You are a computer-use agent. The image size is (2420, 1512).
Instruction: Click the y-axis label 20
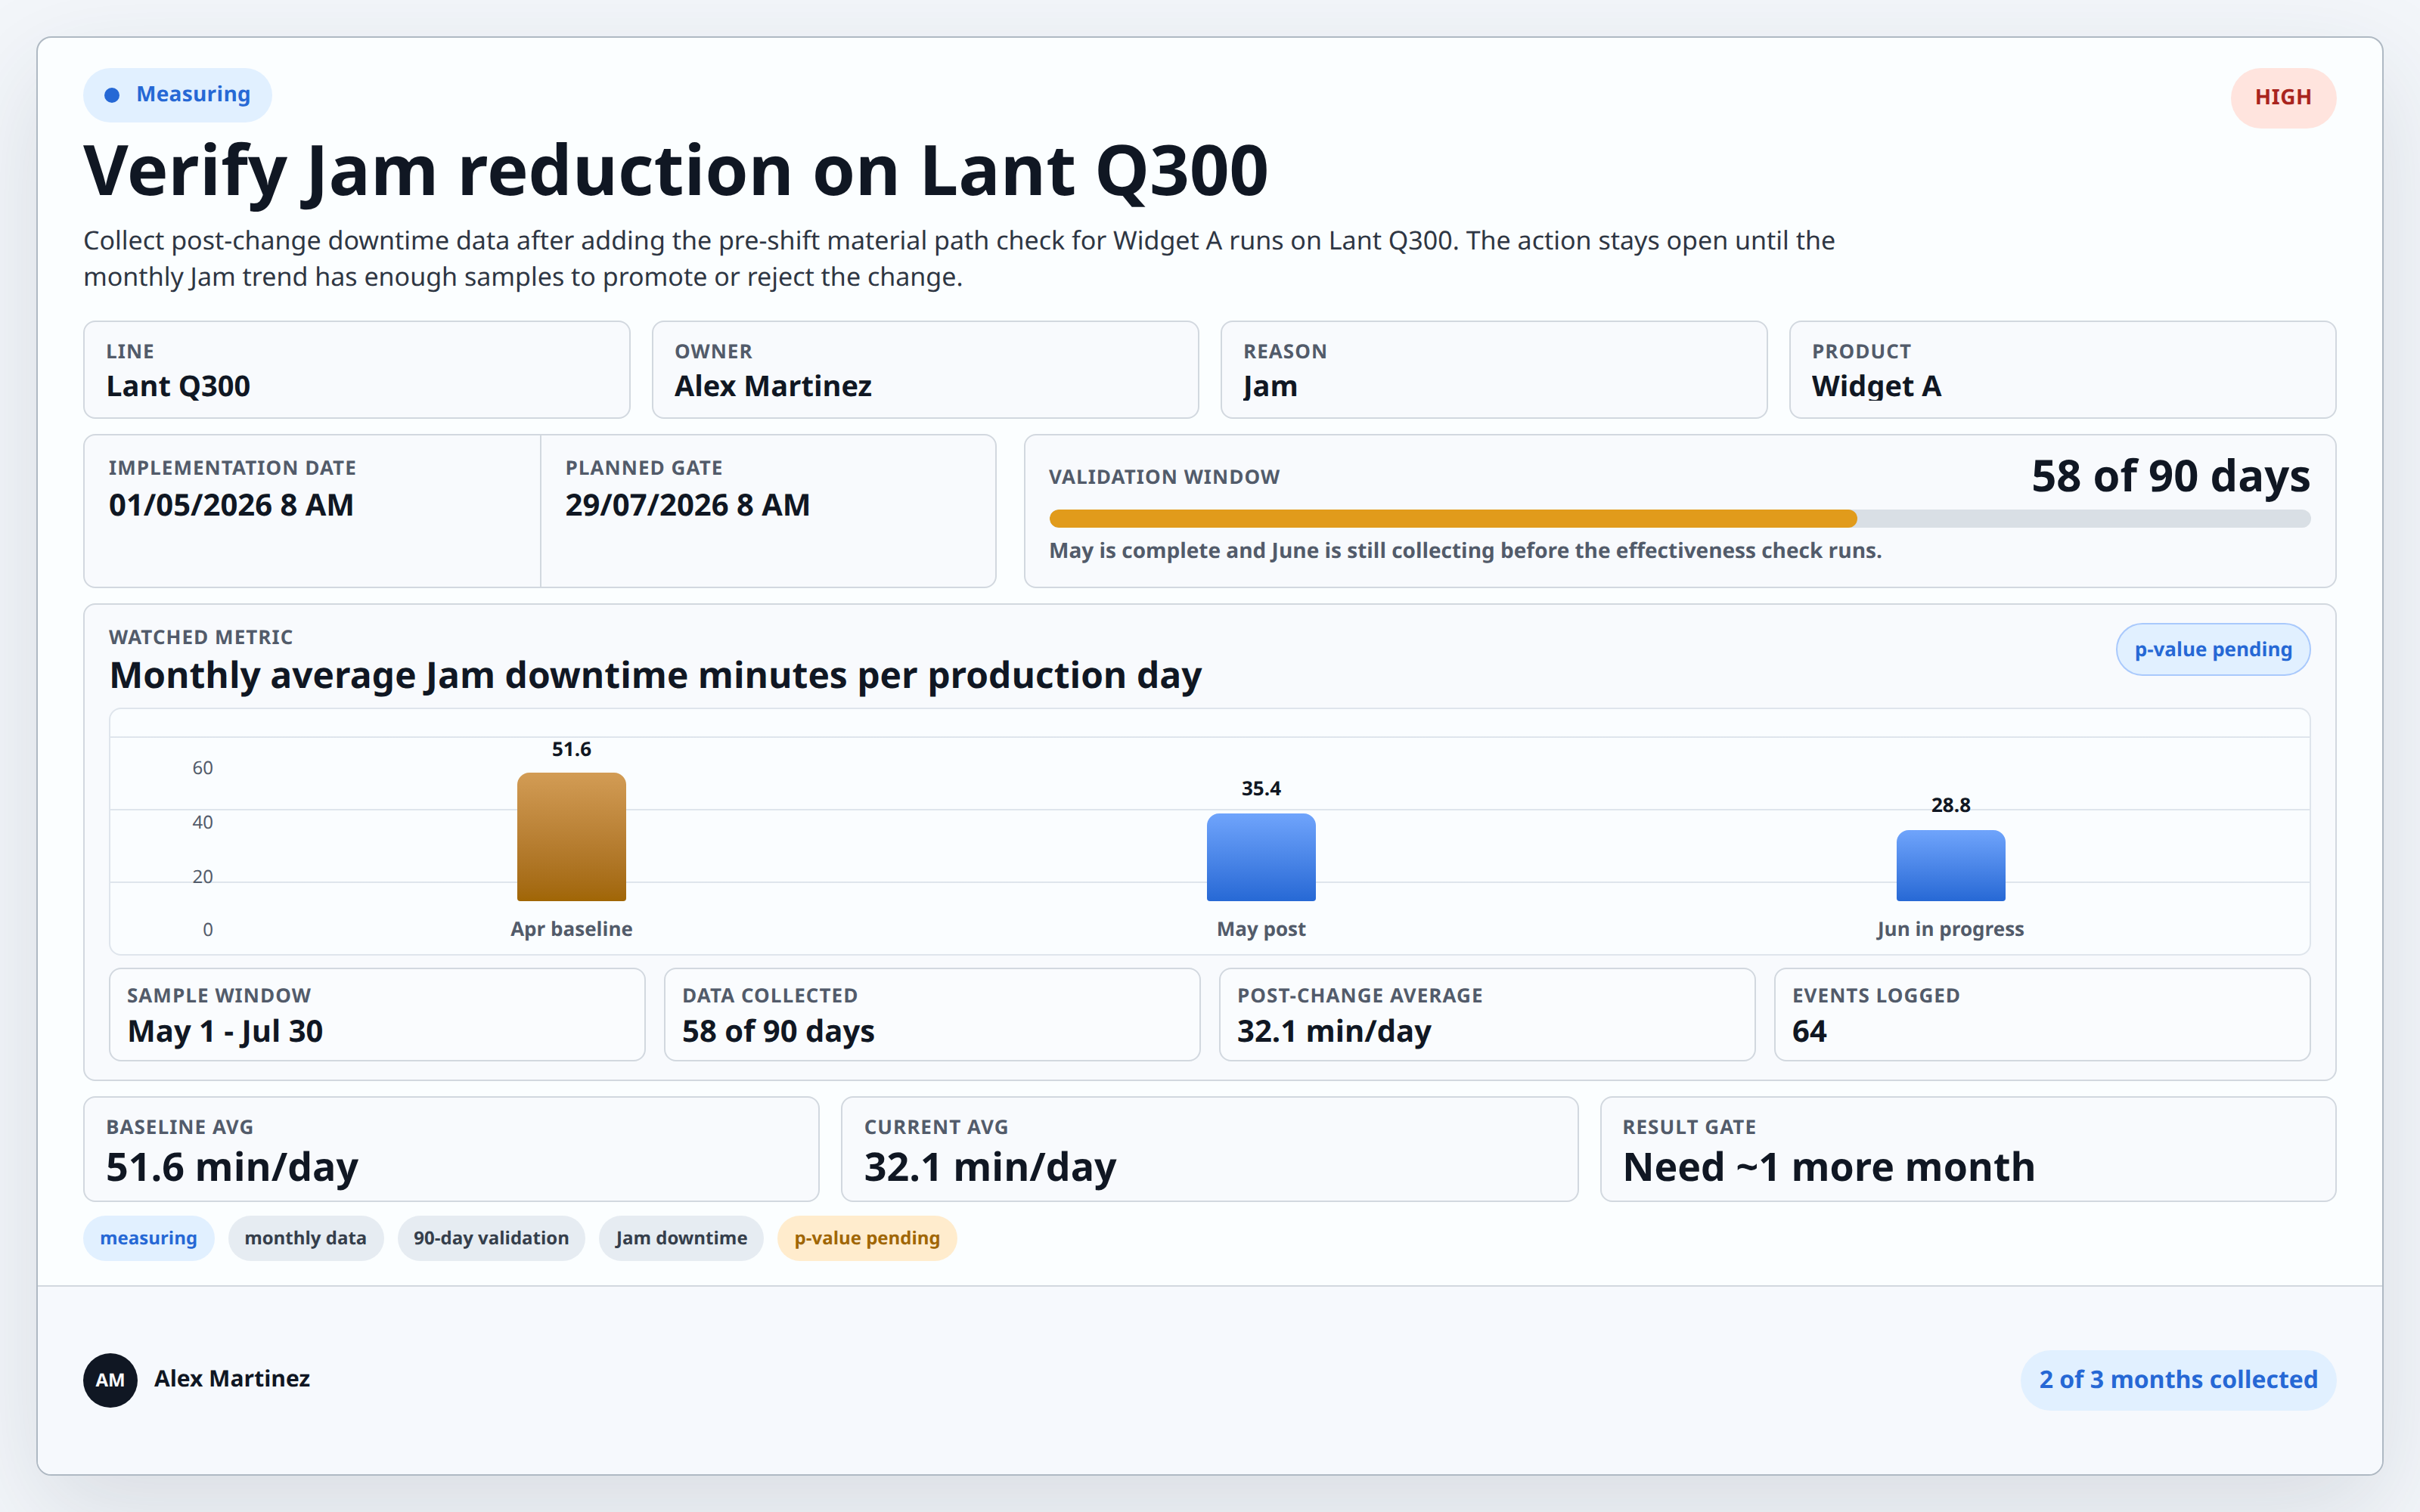coord(203,877)
